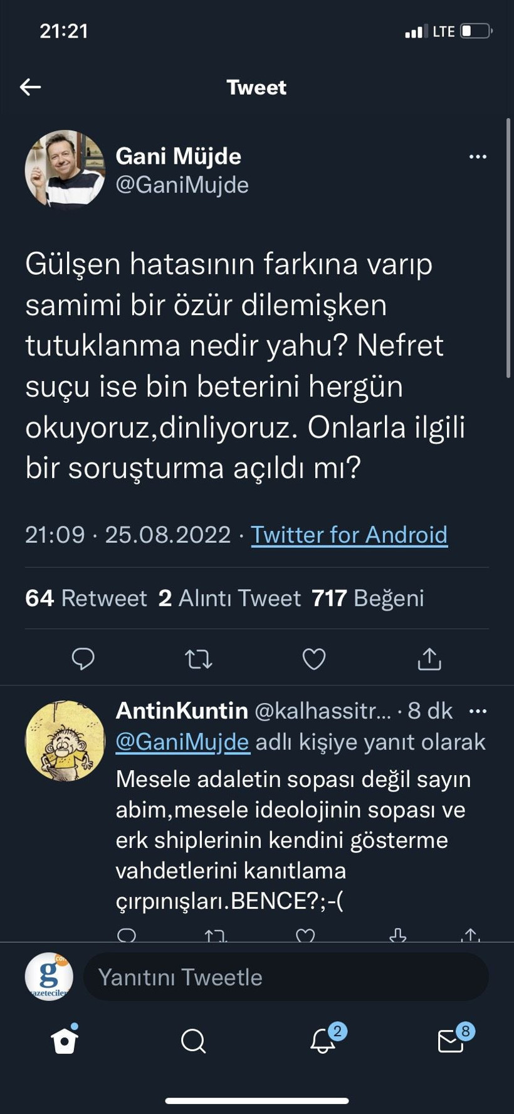Open the more options menu on the main tweet
Viewport: 514px width, 1114px height.
coord(478,157)
